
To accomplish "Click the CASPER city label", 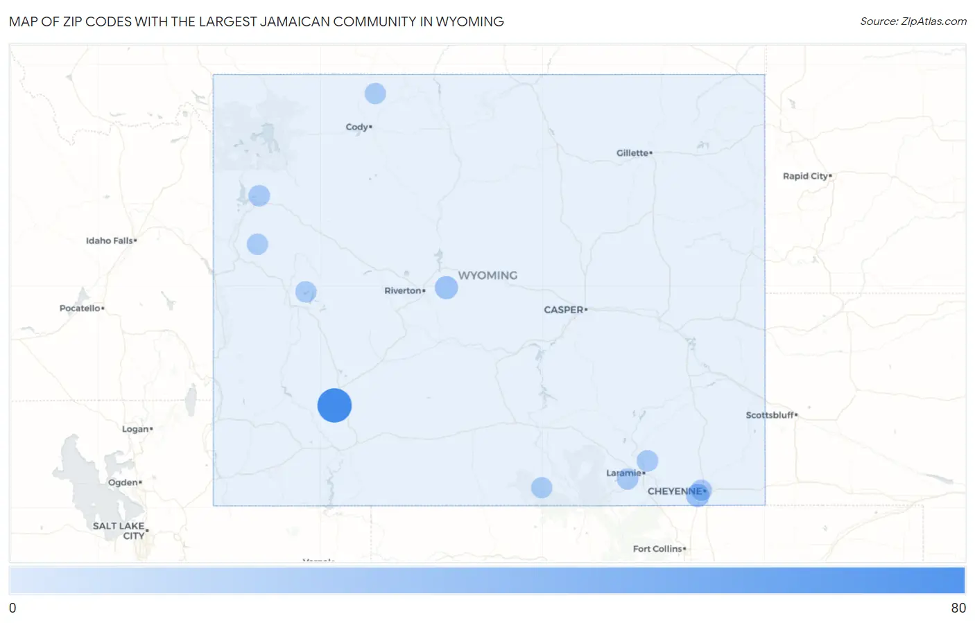I will [x=565, y=310].
